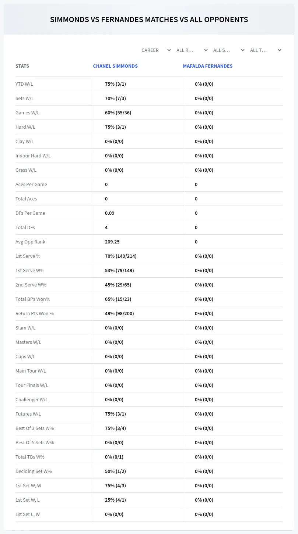Viewport: 298px width, 534px height.
Task: Click the 49% (98/200) return points value
Action: pyautogui.click(x=119, y=313)
